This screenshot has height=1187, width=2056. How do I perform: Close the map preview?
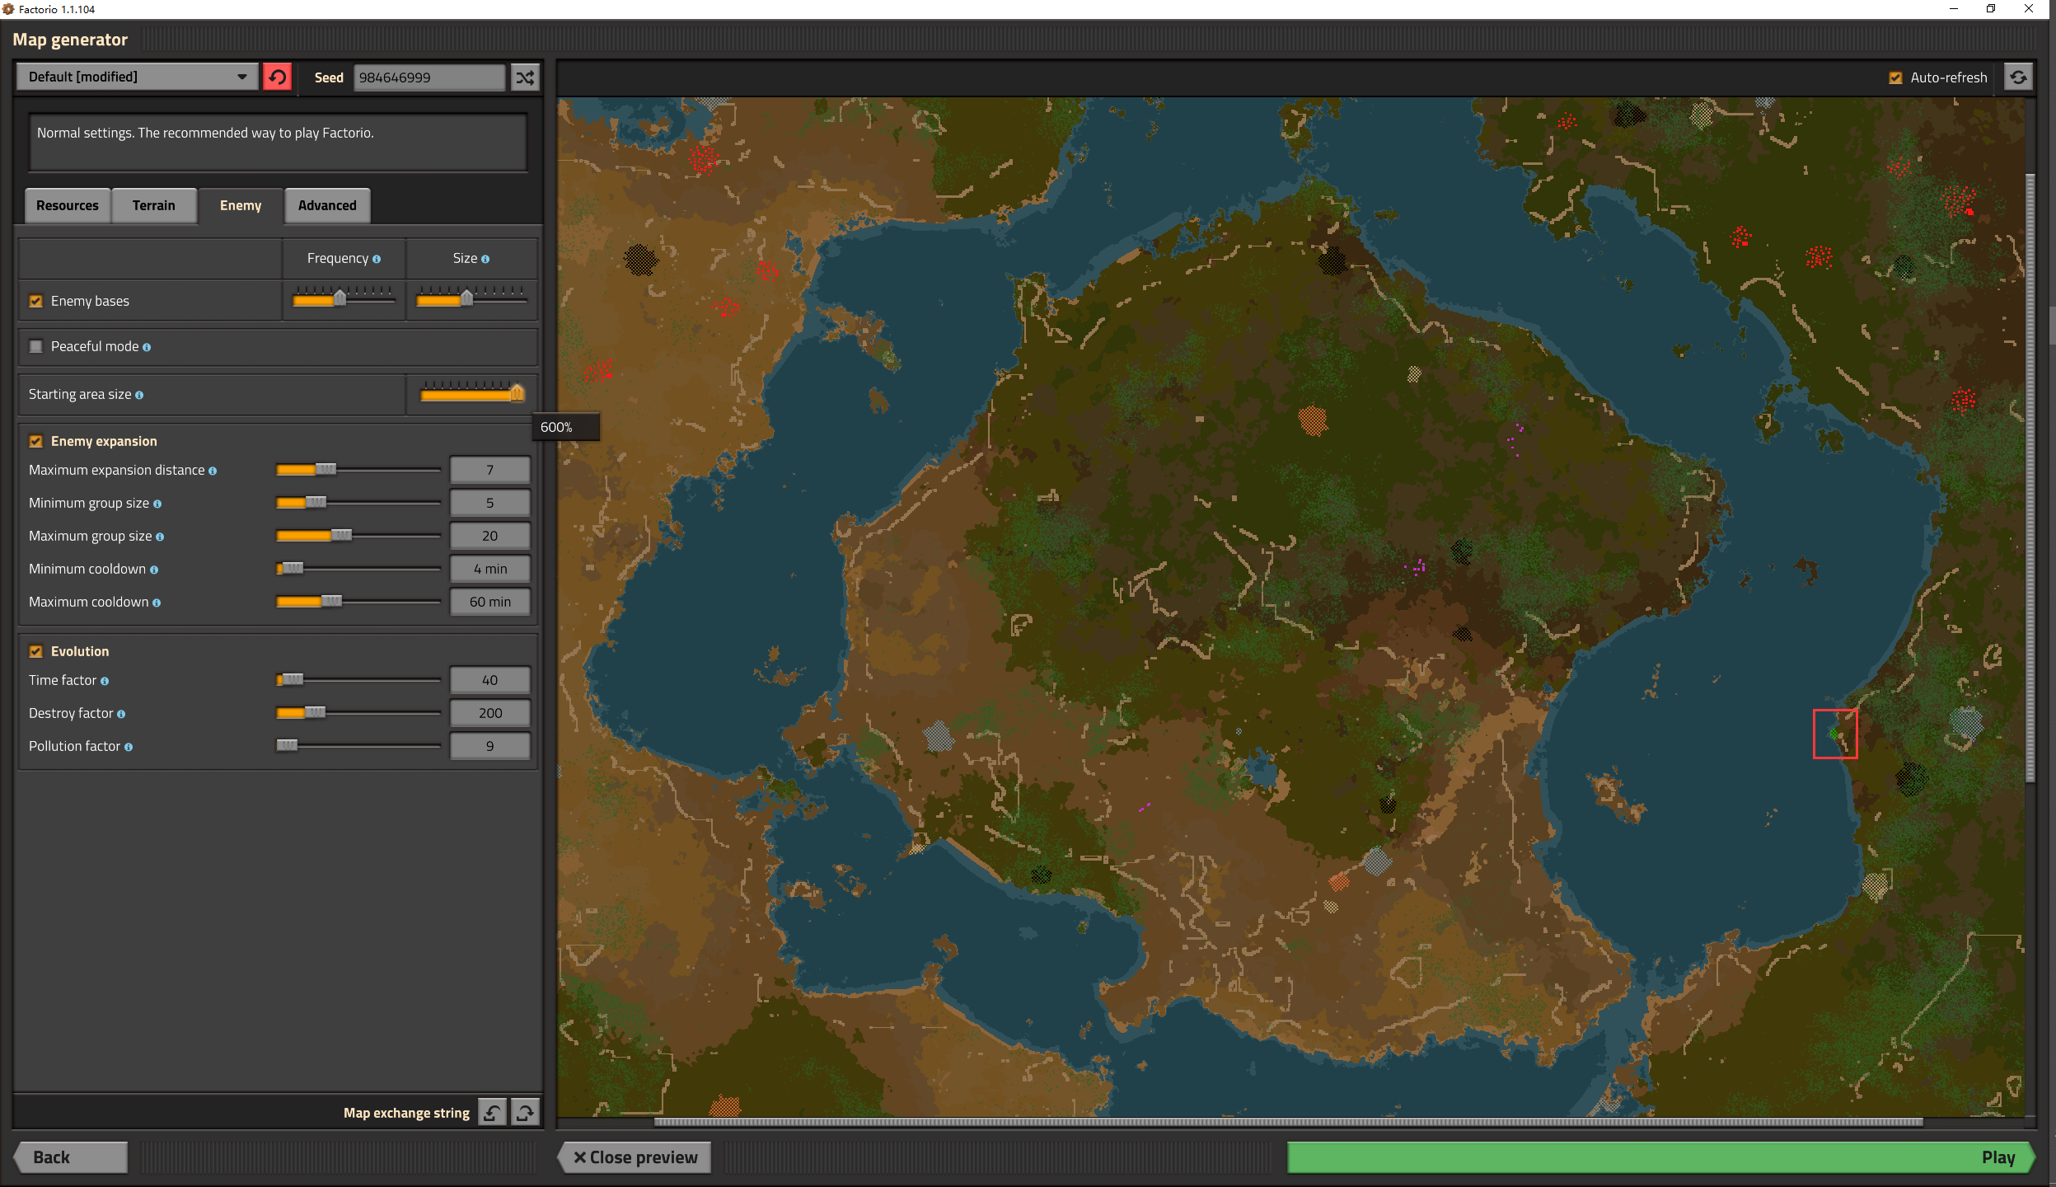[635, 1157]
